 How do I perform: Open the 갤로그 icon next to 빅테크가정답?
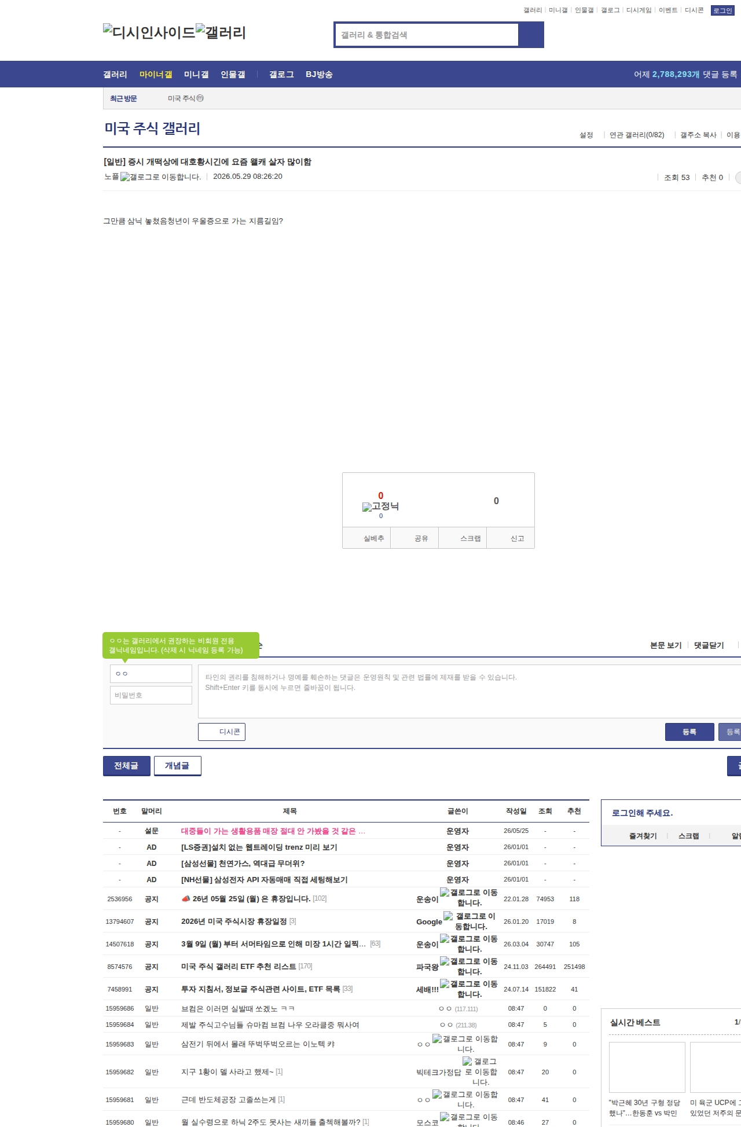pyautogui.click(x=479, y=1071)
